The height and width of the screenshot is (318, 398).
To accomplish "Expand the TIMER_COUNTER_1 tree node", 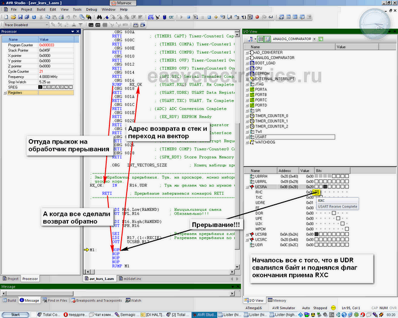I will [x=247, y=121].
